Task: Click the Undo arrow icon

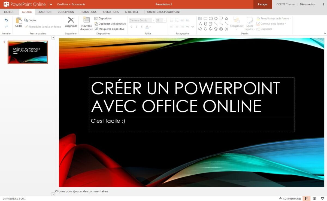Action: pyautogui.click(x=6, y=20)
